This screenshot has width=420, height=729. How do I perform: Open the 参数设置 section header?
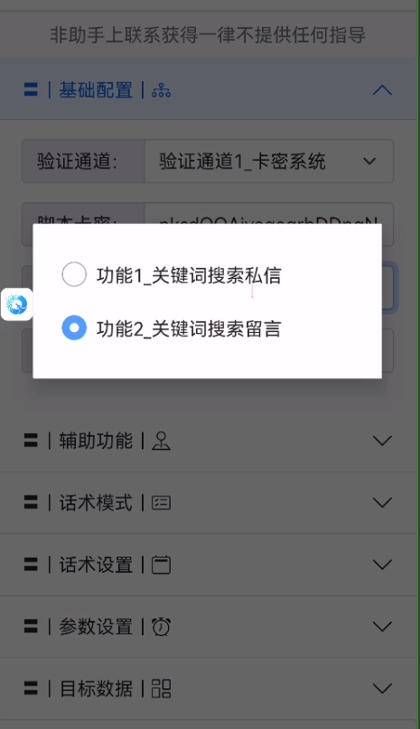point(209,626)
